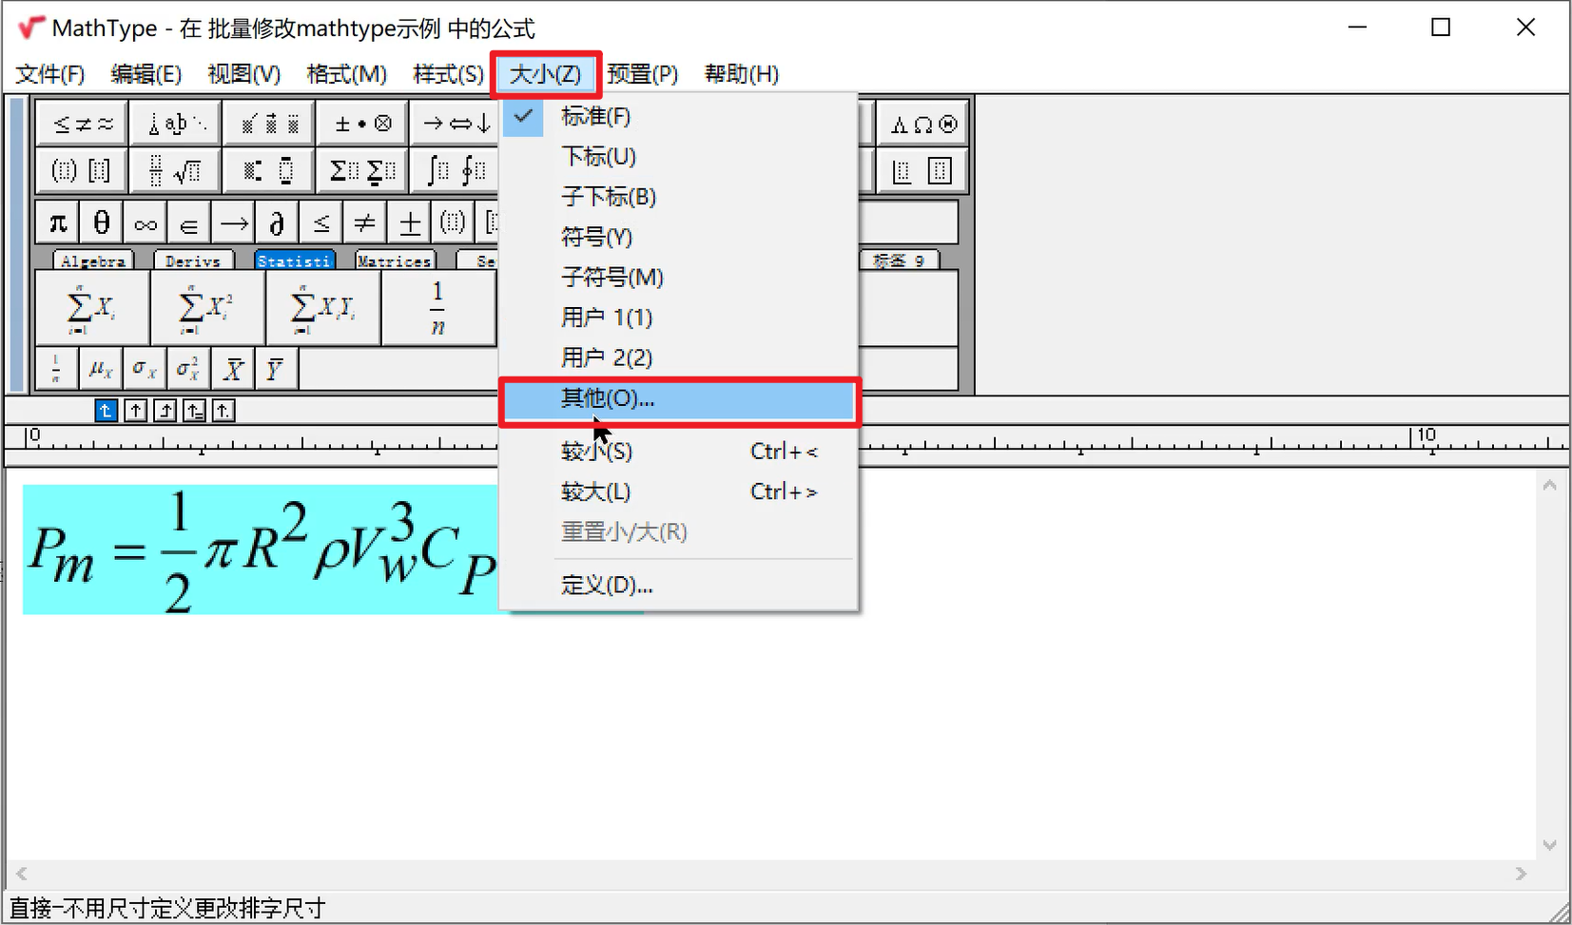
Task: Choose 用户 1(1) size option
Action: (679, 318)
